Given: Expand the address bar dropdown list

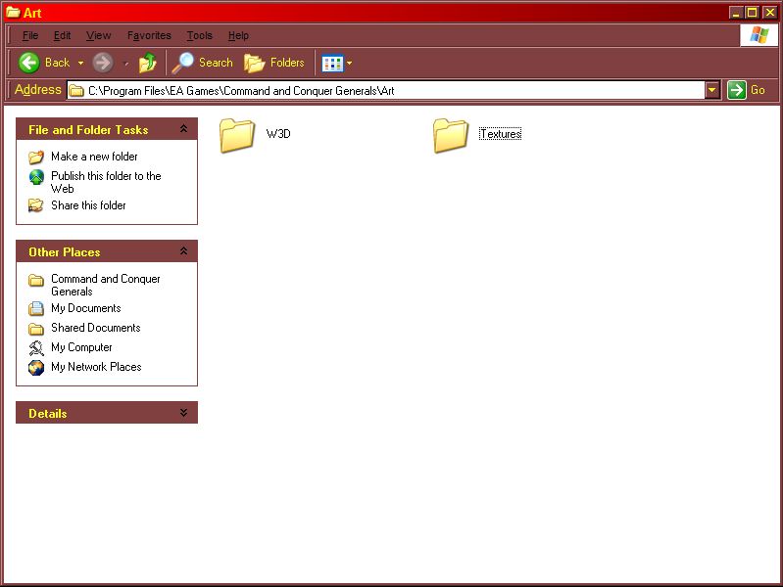Looking at the screenshot, I should (712, 90).
